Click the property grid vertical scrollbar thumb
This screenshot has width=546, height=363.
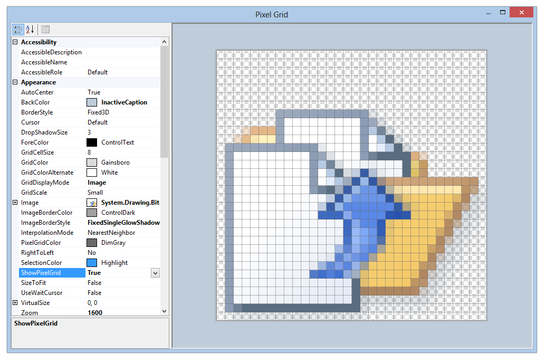(165, 102)
